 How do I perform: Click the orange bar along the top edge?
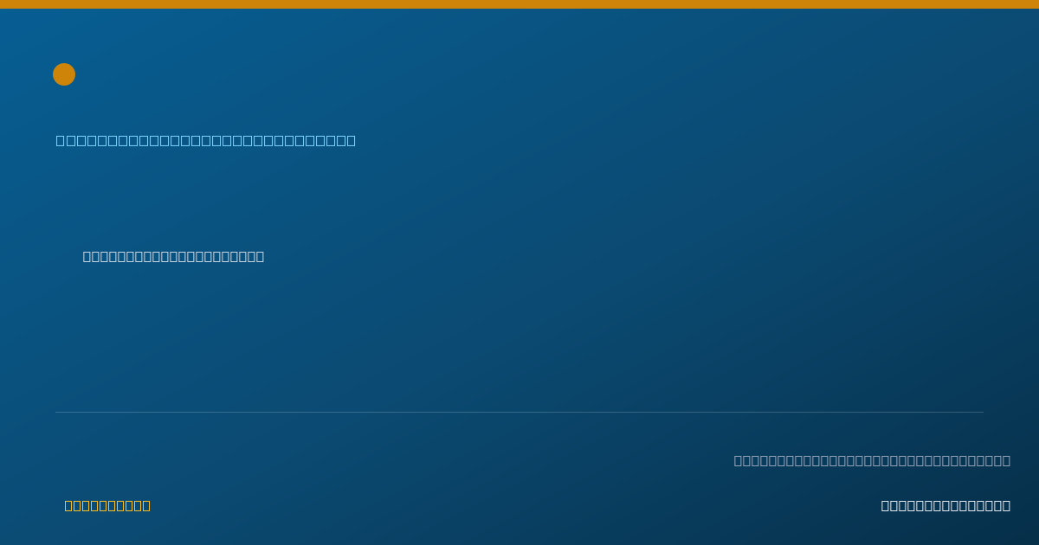[519, 4]
